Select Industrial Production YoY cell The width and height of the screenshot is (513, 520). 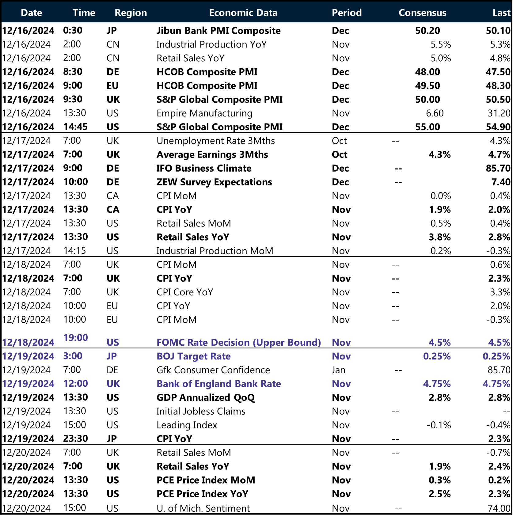point(211,44)
